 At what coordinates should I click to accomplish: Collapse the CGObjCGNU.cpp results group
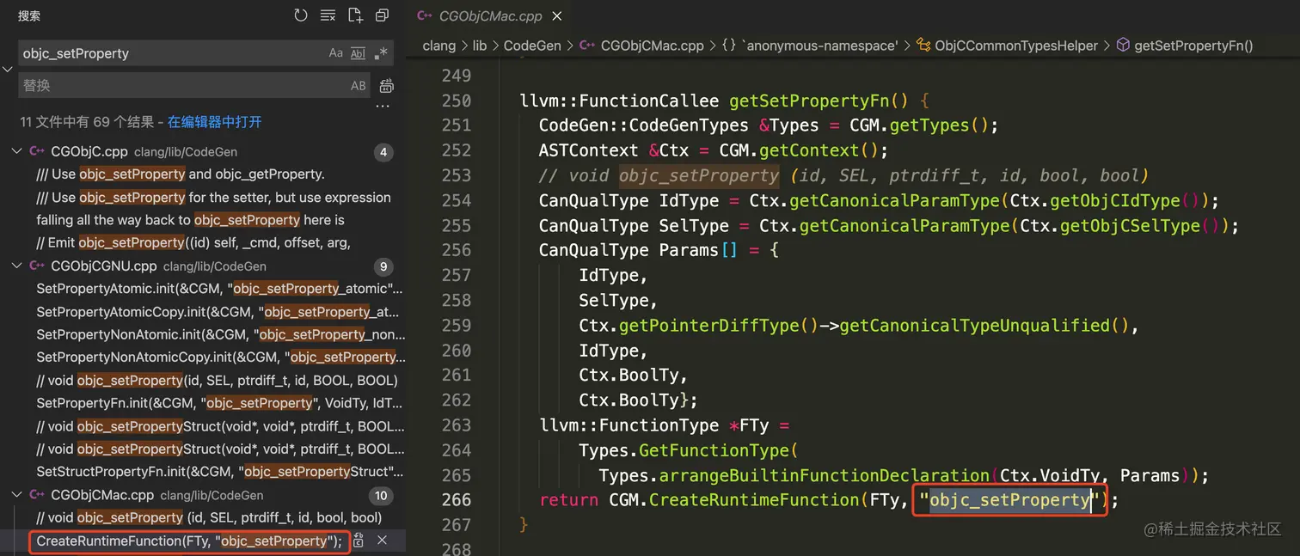15,266
